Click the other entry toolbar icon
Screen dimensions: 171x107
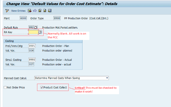pos(50,11)
